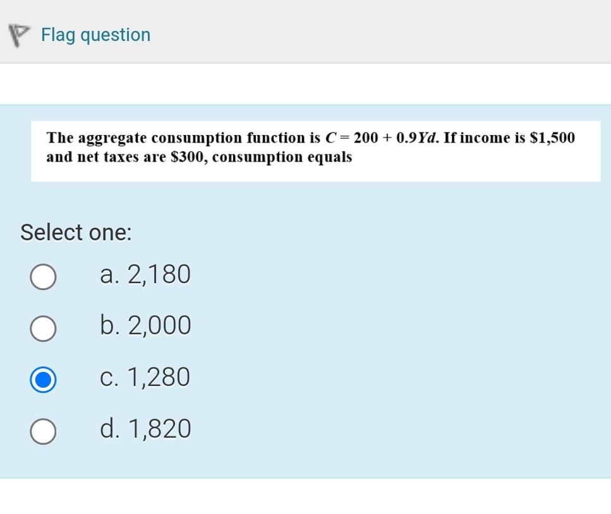Click the answer text a. 2,180
The image size is (611, 514).
click(x=146, y=274)
